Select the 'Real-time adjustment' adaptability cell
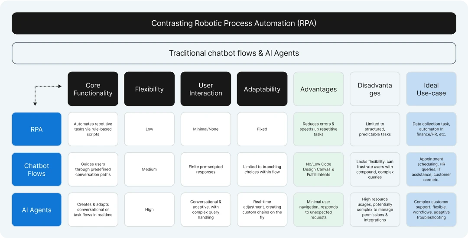The width and height of the screenshot is (468, 238). point(262,210)
